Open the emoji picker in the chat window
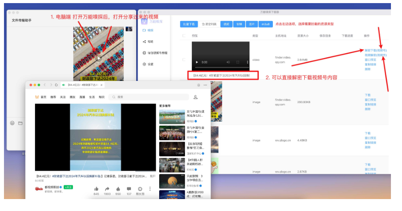The image size is (402, 211). click(12, 123)
